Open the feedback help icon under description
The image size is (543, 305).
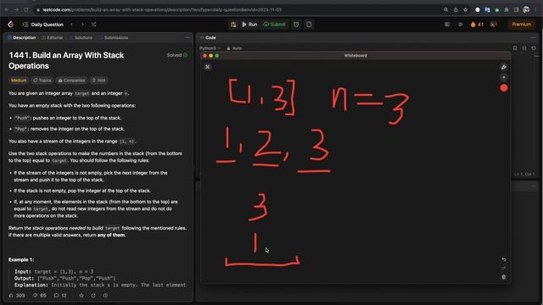105,296
